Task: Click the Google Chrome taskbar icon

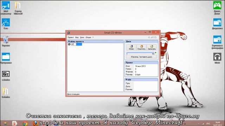Action: coord(25,123)
